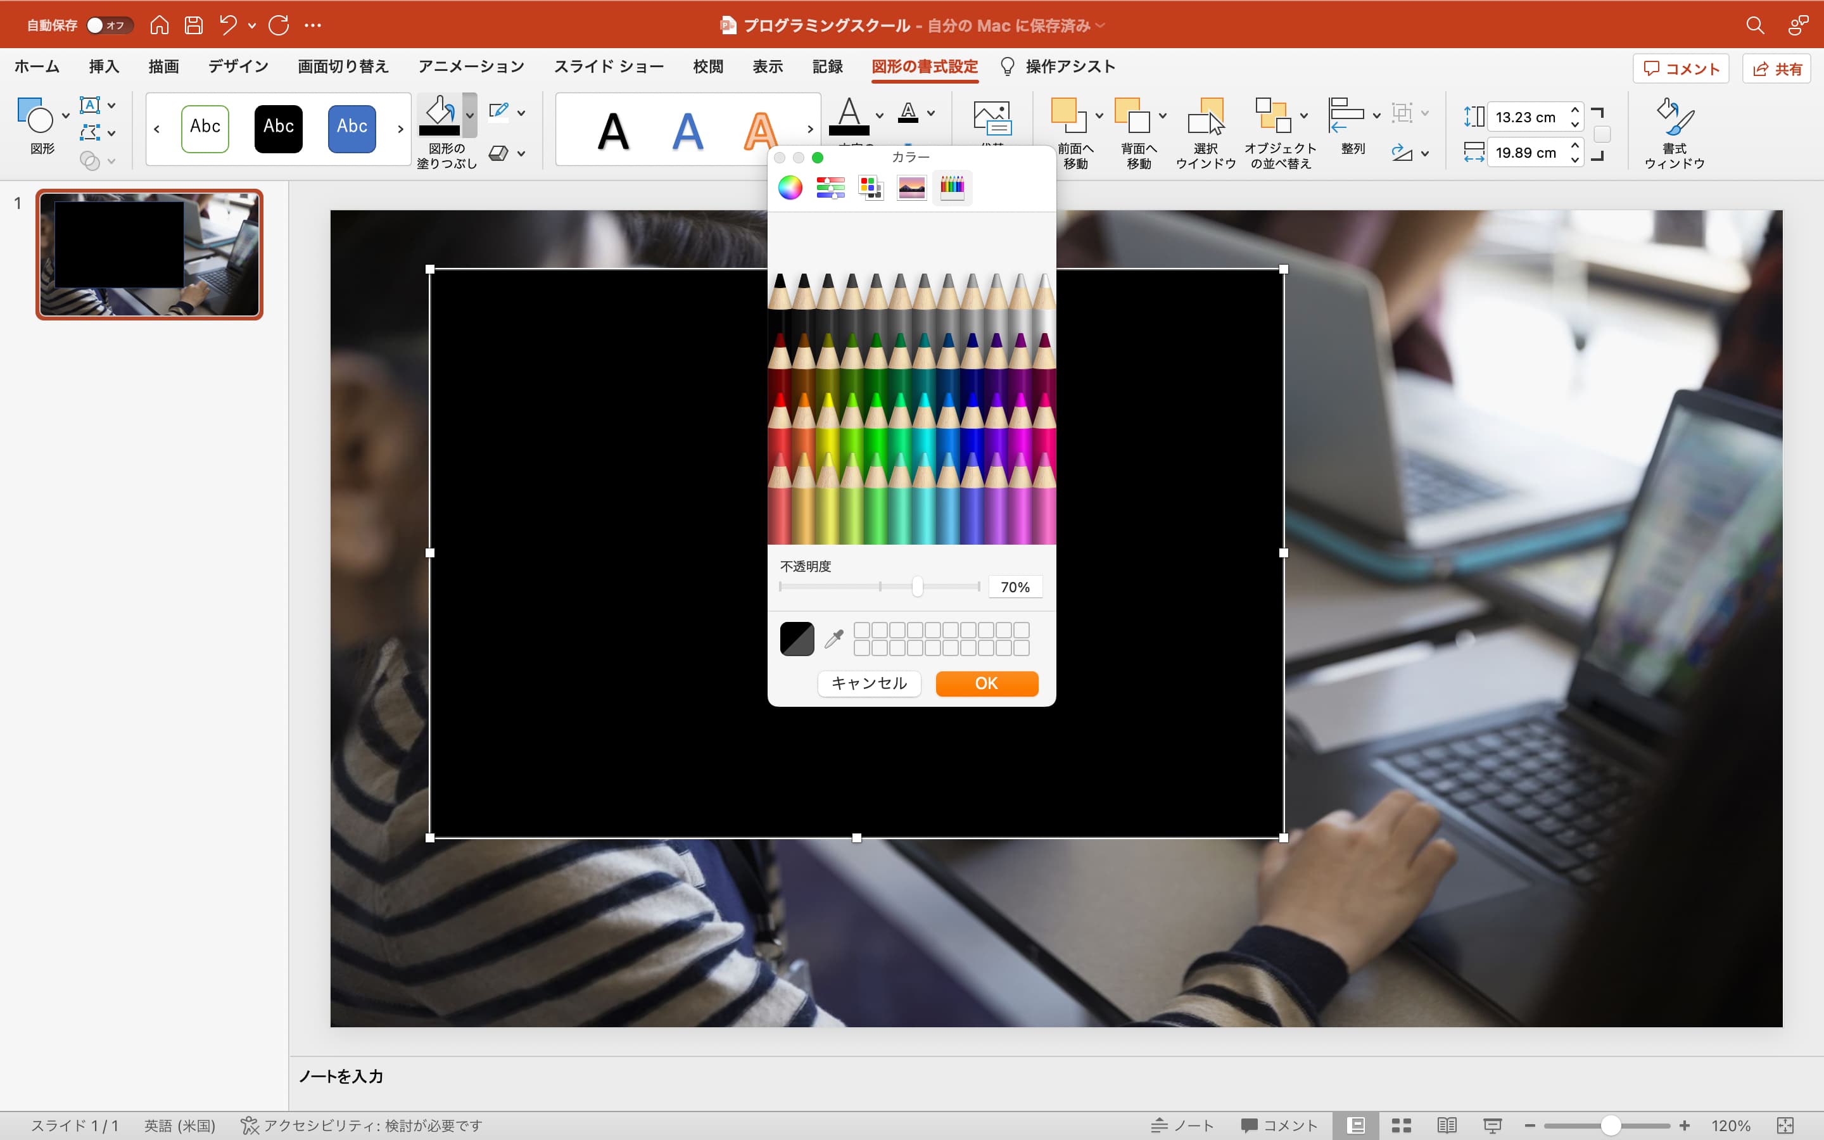Open the 書式ウィンドウ format pane
The image size is (1824, 1140).
1674,133
